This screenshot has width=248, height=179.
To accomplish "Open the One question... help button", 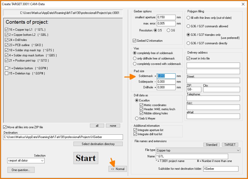I will (21, 170).
